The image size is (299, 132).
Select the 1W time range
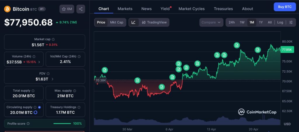click(242, 22)
